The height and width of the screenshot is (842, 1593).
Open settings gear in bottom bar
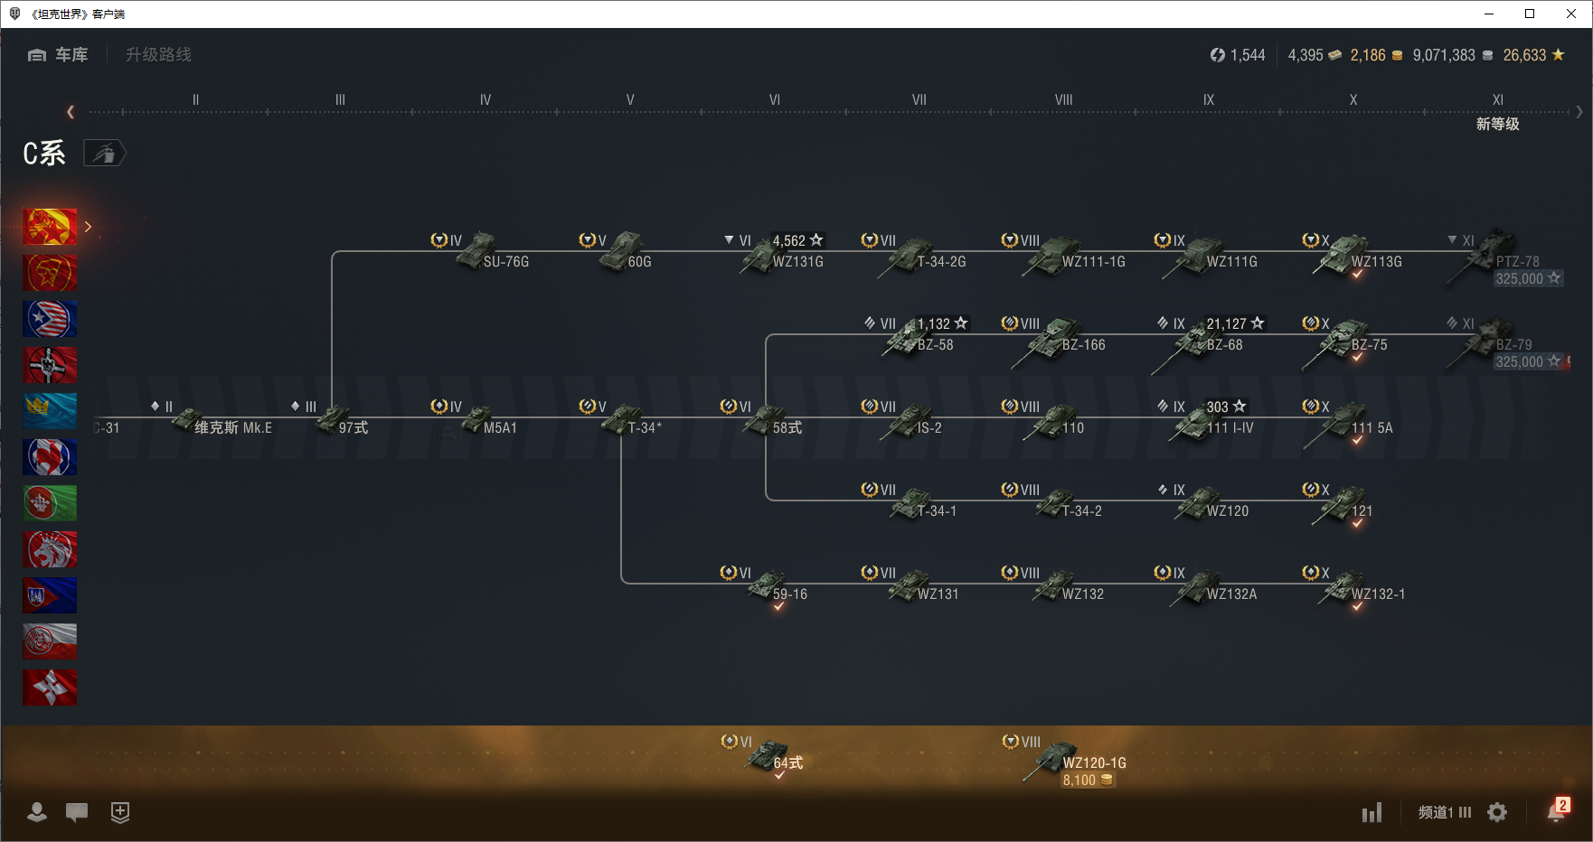pyautogui.click(x=1497, y=812)
